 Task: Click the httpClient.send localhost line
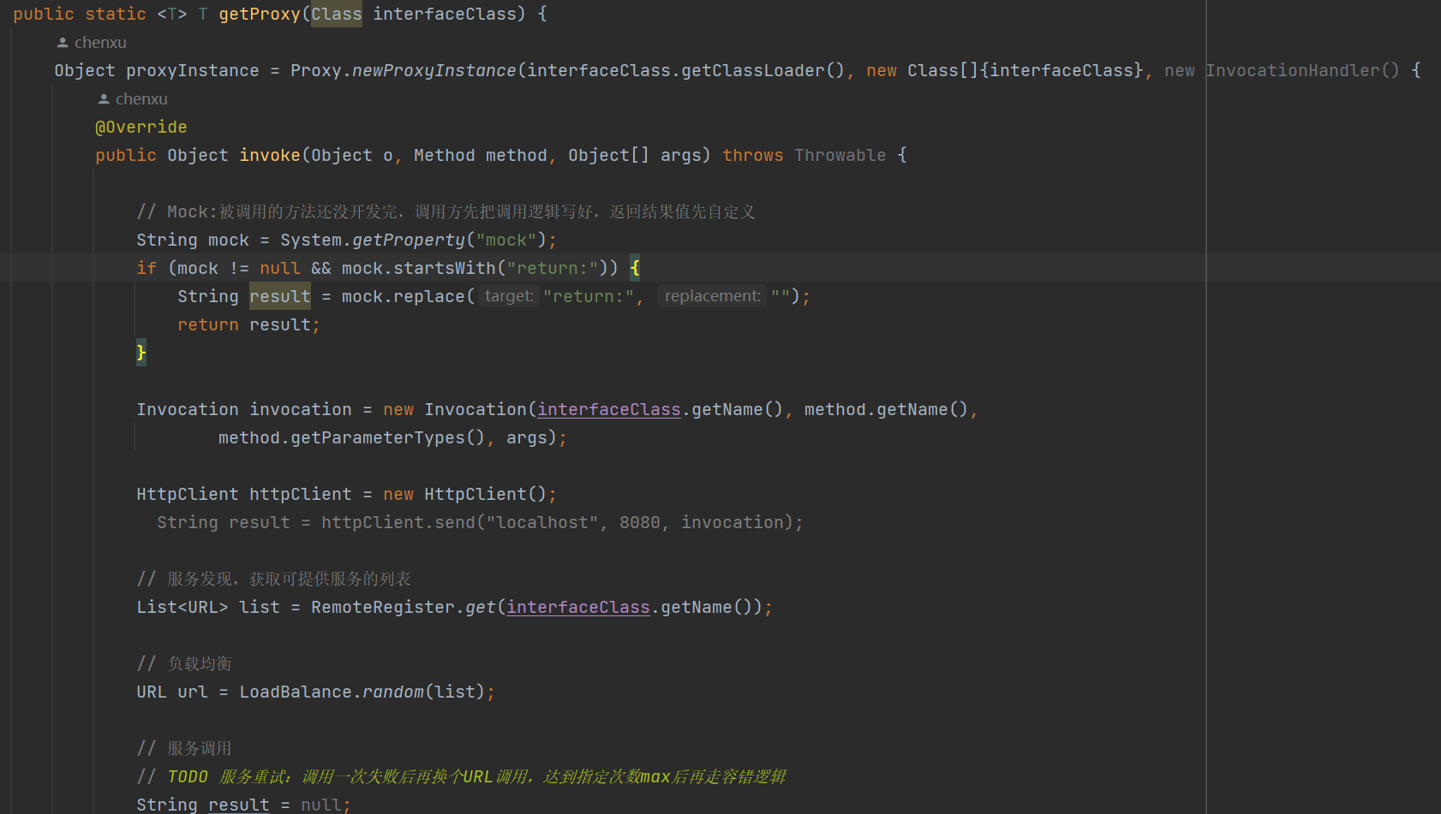[x=480, y=522]
